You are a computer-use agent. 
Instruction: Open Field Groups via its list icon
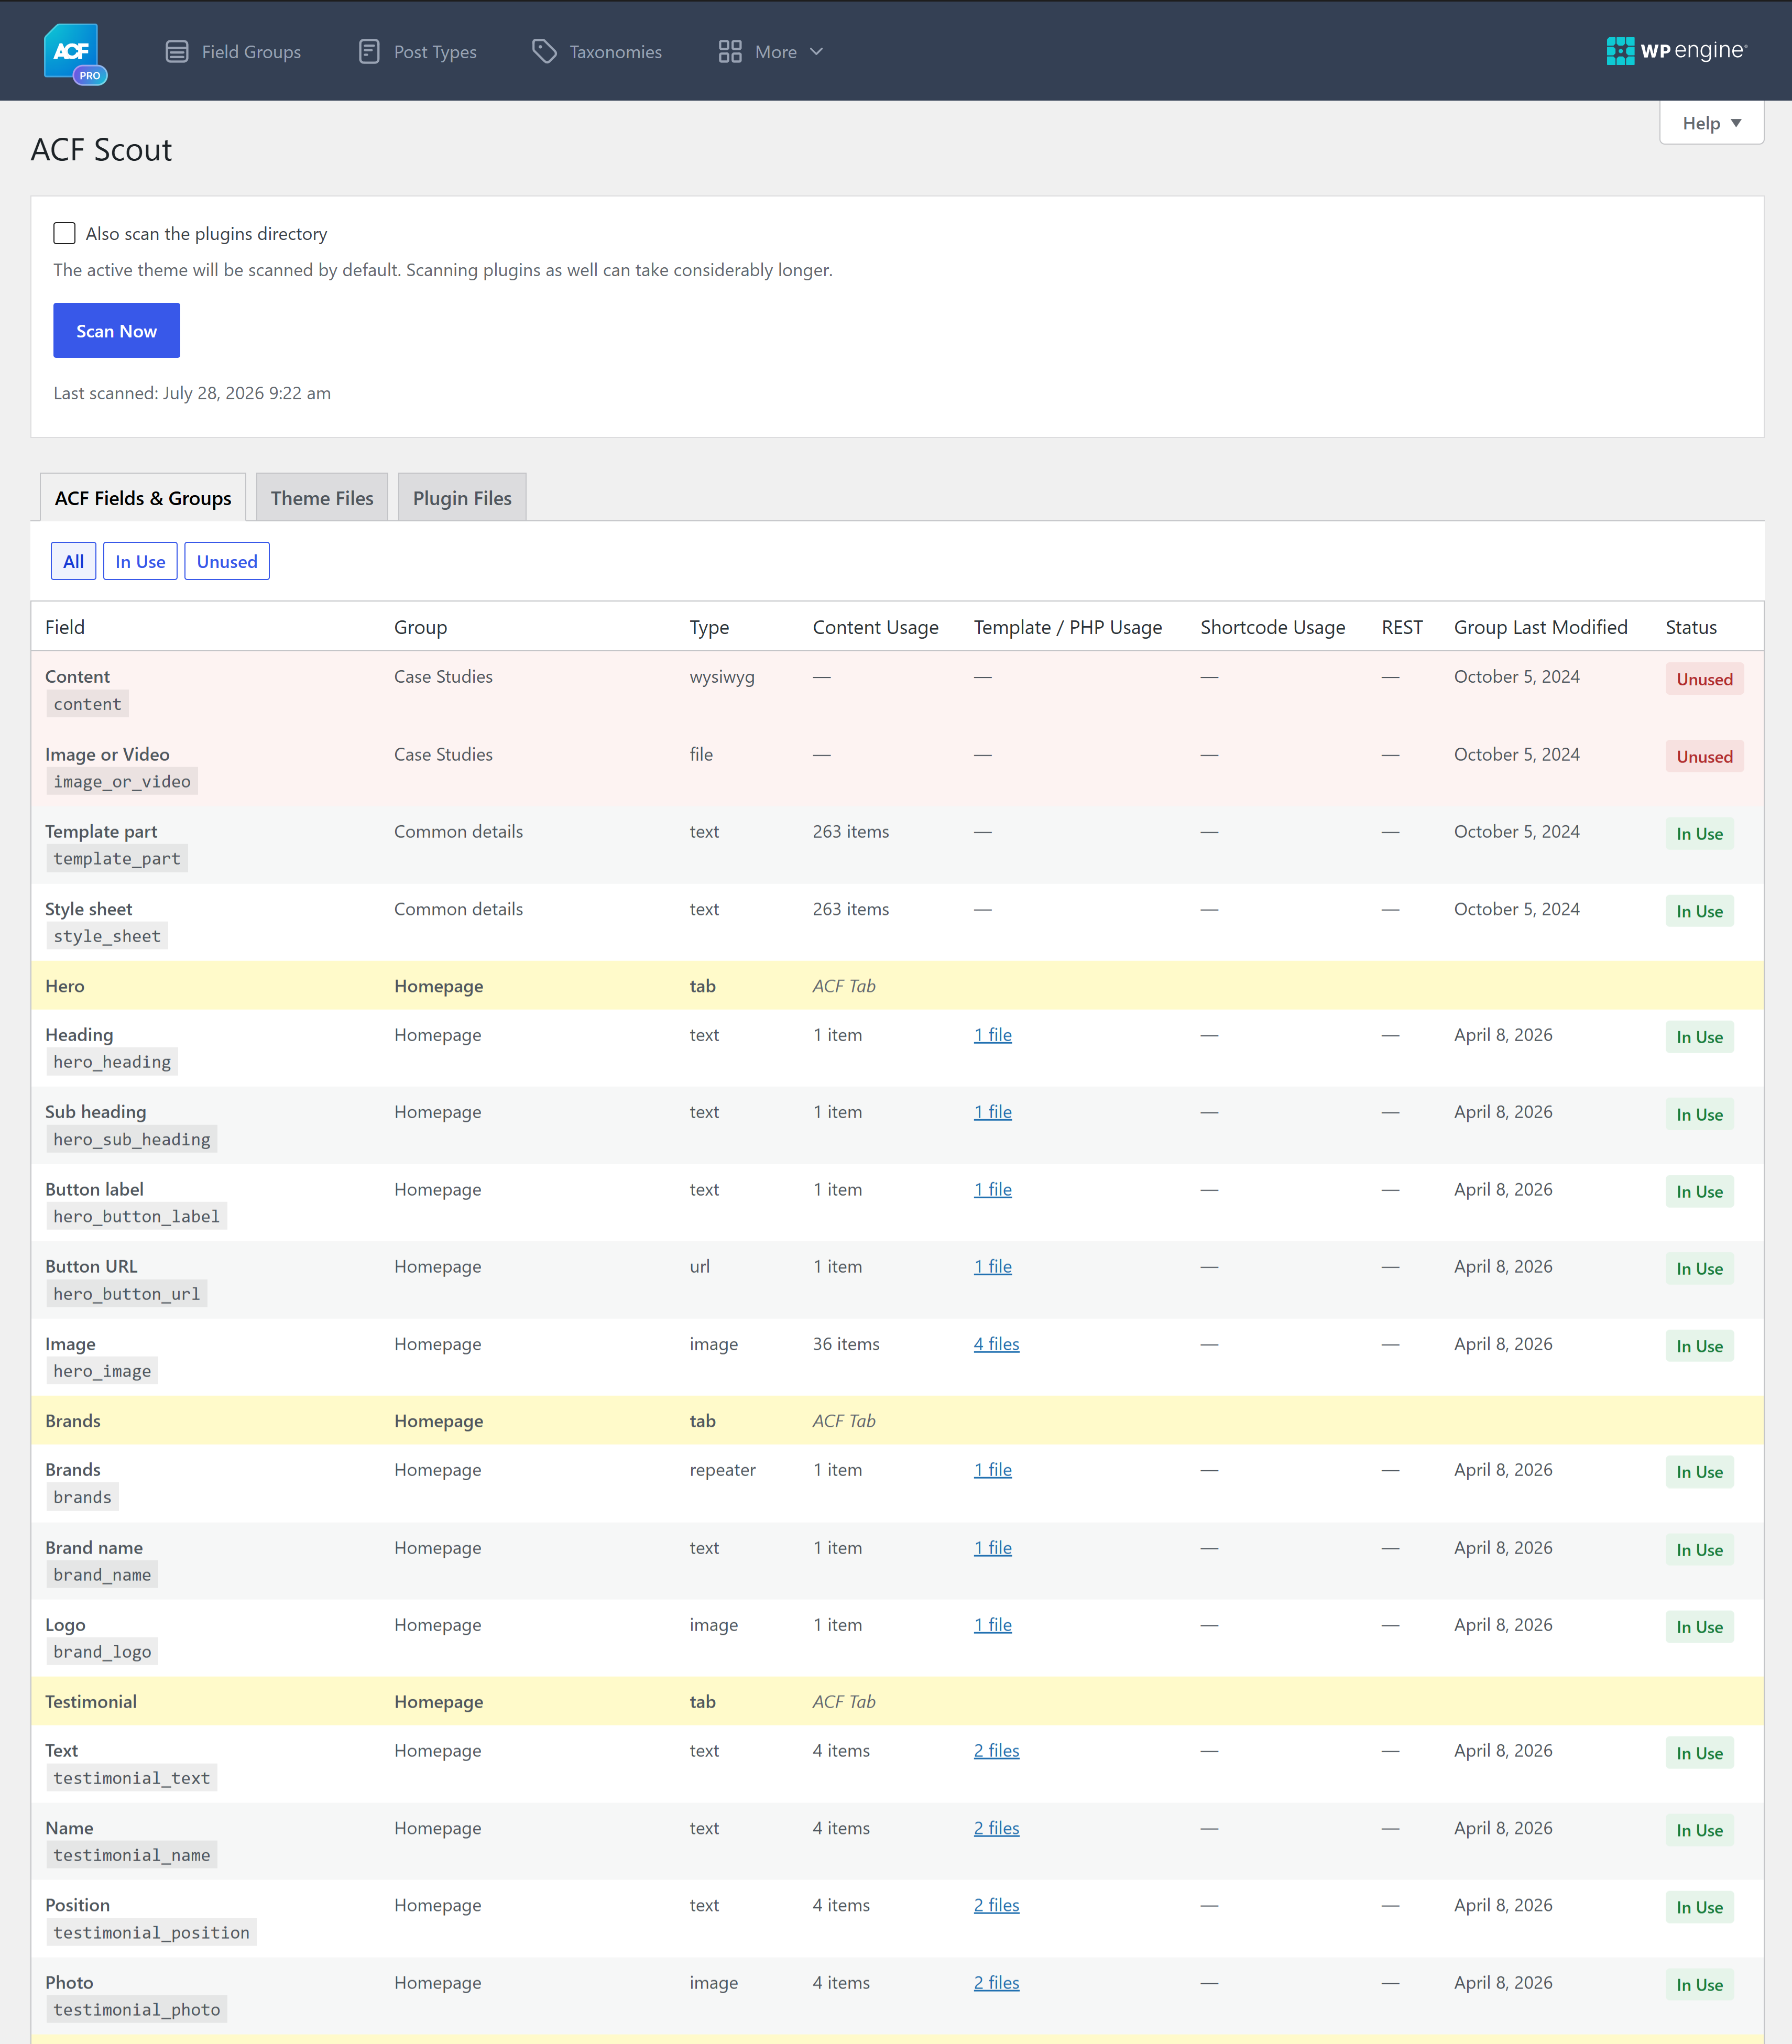coord(177,52)
